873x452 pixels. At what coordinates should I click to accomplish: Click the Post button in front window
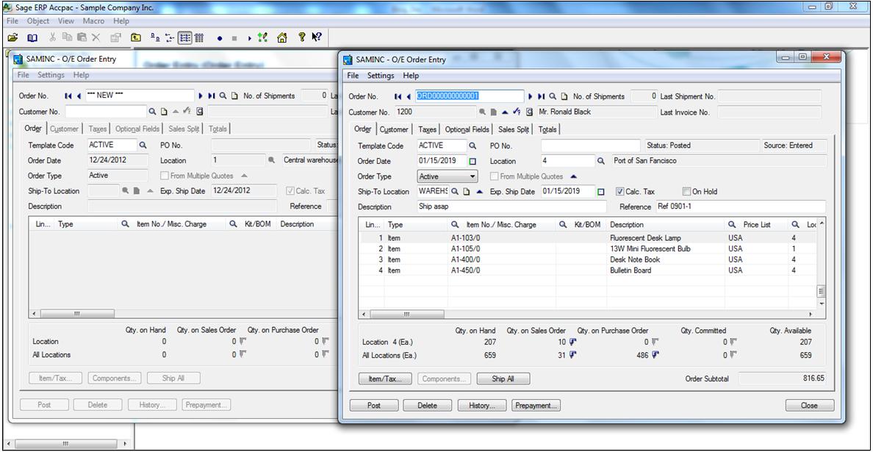(374, 405)
